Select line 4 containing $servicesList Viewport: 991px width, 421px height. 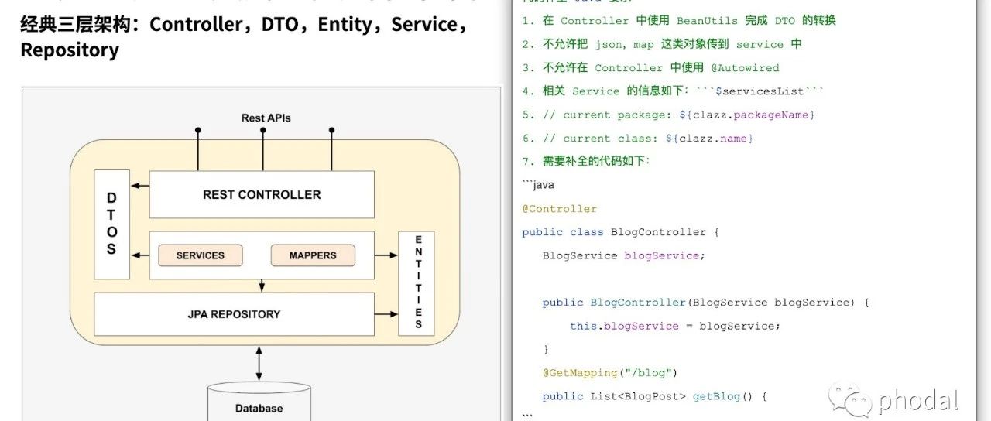tap(673, 91)
